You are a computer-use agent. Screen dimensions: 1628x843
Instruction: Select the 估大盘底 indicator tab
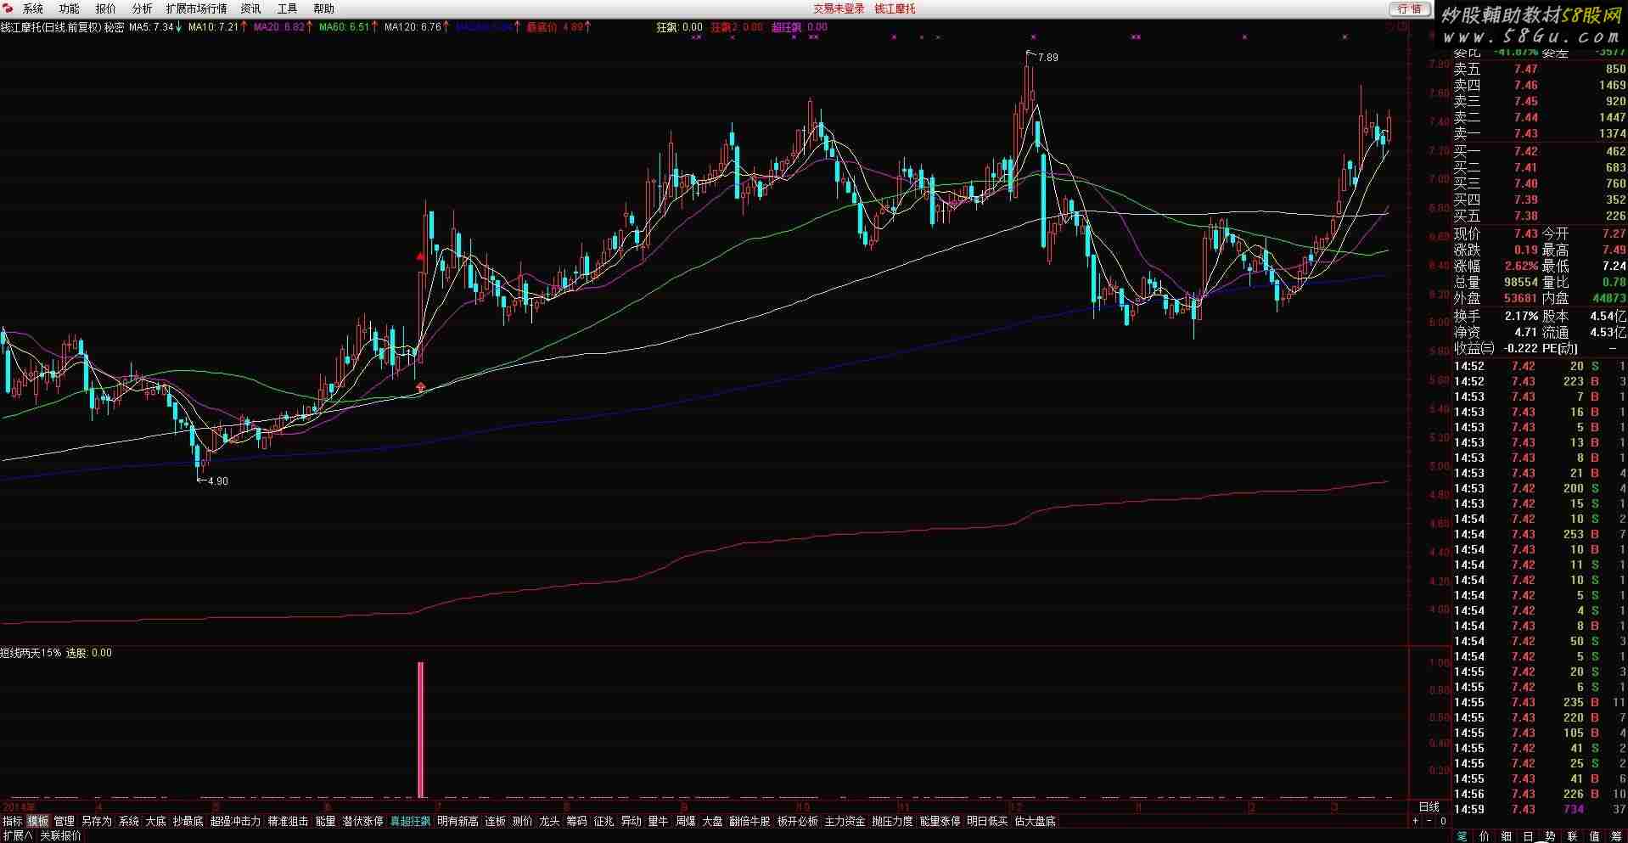[x=1036, y=821]
